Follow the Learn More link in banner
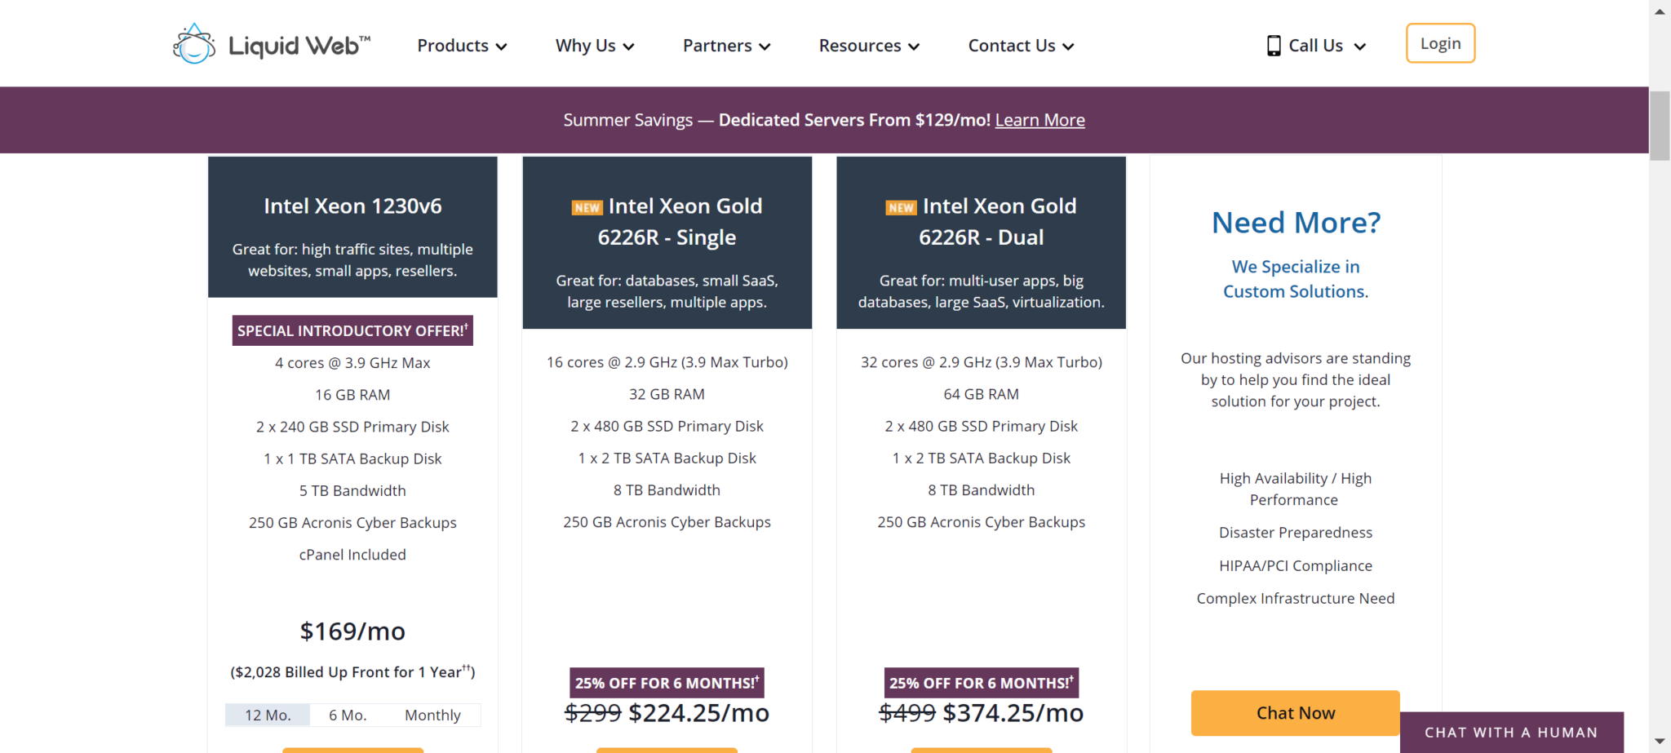The height and width of the screenshot is (753, 1671). click(x=1039, y=120)
